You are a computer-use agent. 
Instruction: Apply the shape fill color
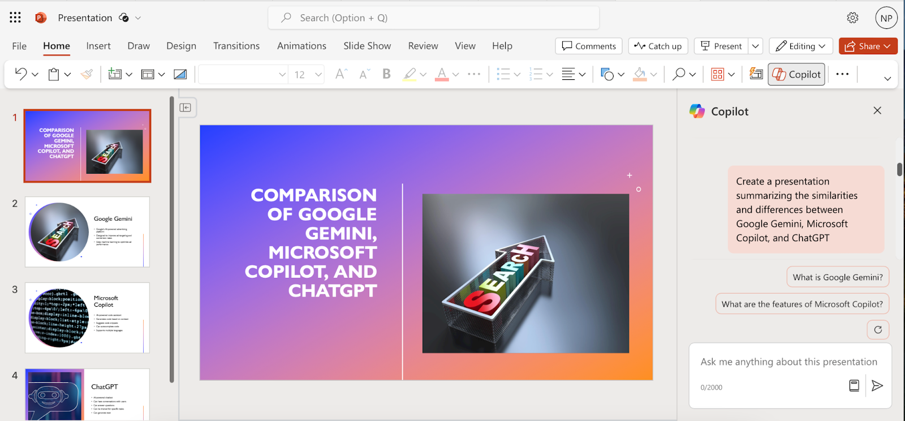point(640,74)
